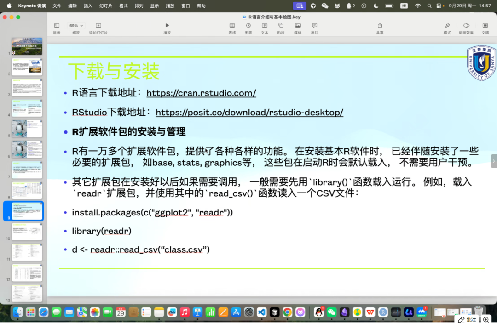This screenshot has height=323, width=497.
Task: Open the 69% zoom dropdown
Action: pyautogui.click(x=76, y=26)
